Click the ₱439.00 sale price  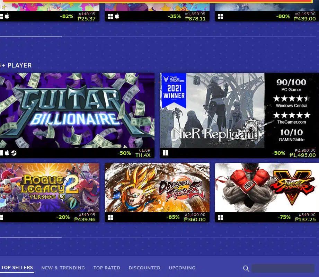(305, 19)
